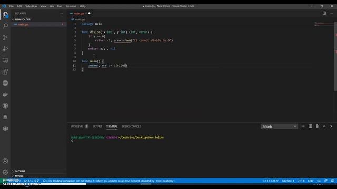This screenshot has width=337, height=189.
Task: Select the main.go editor tab
Action: [80, 13]
